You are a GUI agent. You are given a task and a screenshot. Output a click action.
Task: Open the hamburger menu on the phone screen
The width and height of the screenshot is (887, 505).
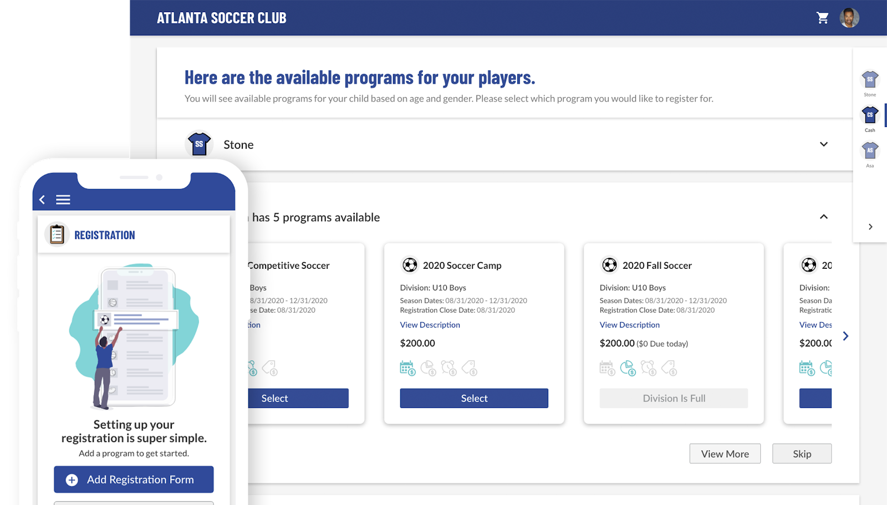tap(63, 200)
